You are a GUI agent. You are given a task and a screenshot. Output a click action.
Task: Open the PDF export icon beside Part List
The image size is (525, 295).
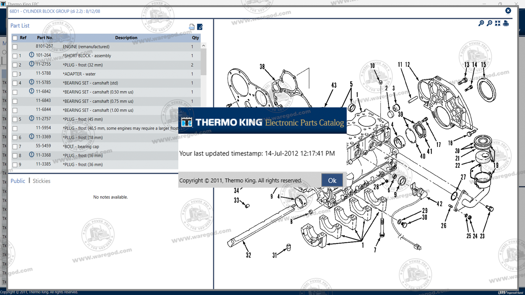191,26
